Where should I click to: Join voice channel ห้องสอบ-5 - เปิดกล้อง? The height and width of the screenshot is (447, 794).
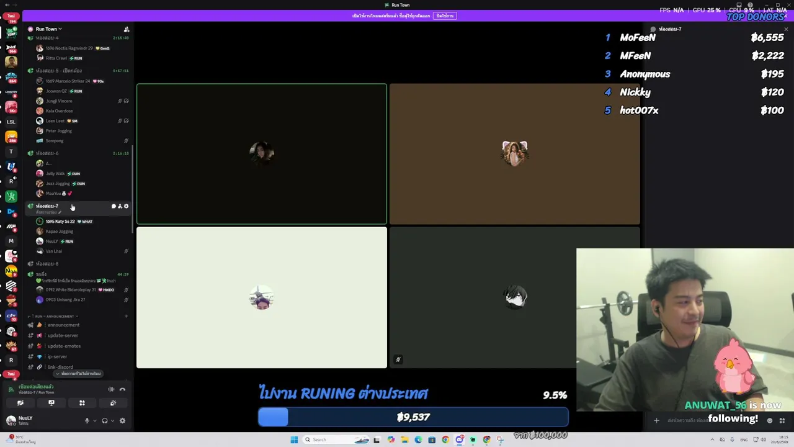(x=78, y=71)
